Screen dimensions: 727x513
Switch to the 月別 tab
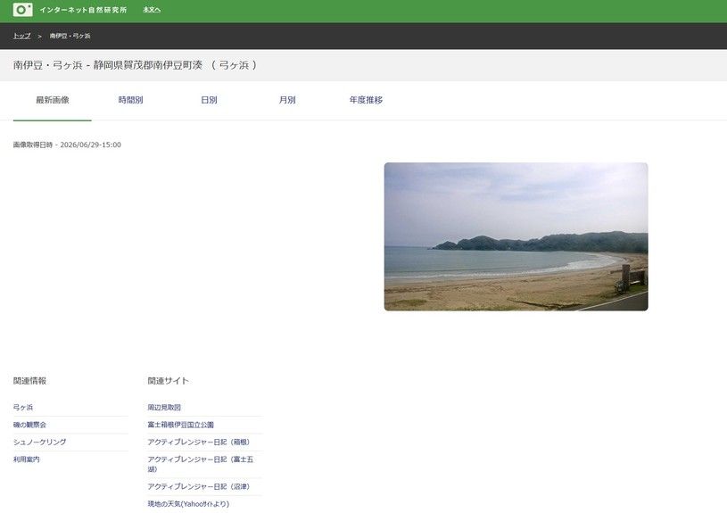(x=287, y=100)
